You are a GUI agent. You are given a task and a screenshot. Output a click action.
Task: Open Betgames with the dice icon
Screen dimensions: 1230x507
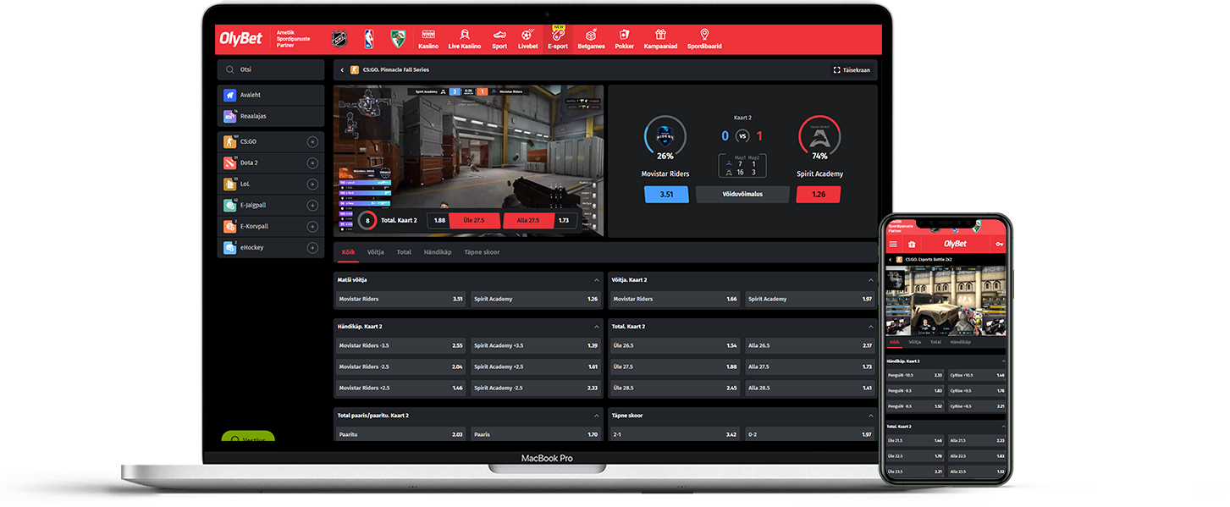[x=592, y=39]
